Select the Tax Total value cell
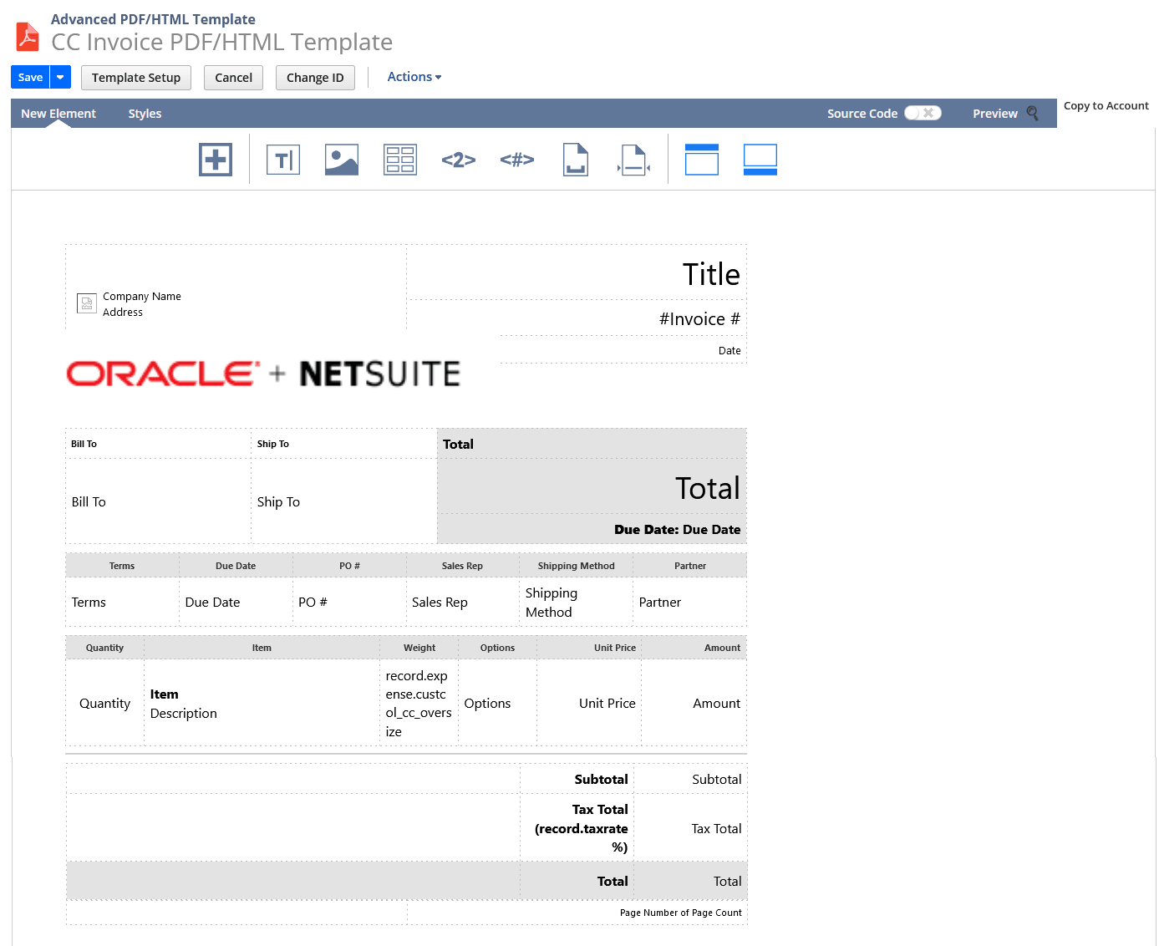The width and height of the screenshot is (1159, 946). pyautogui.click(x=690, y=828)
